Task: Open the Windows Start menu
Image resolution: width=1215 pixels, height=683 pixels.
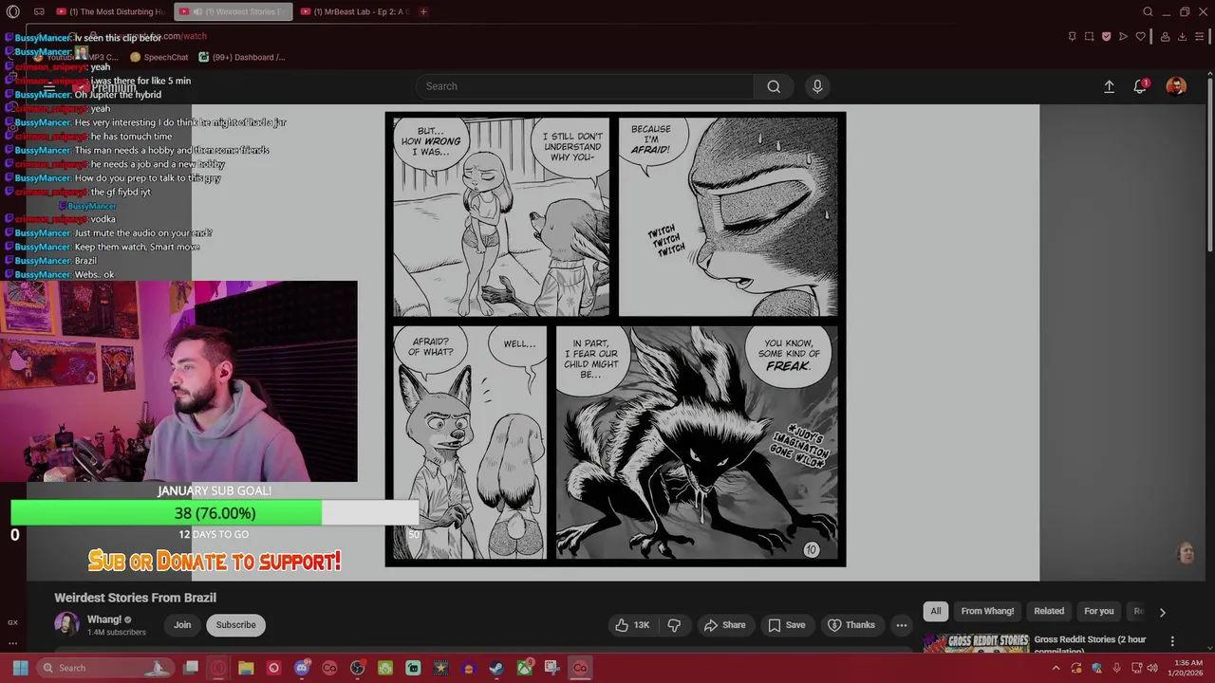Action: 20,668
